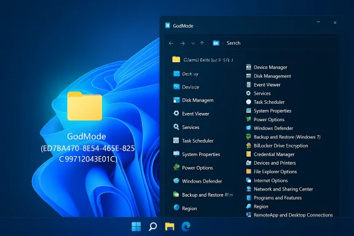Click the BilLocker Drive Encryption icon
Viewport: 354px width, 236px height.
click(248, 146)
